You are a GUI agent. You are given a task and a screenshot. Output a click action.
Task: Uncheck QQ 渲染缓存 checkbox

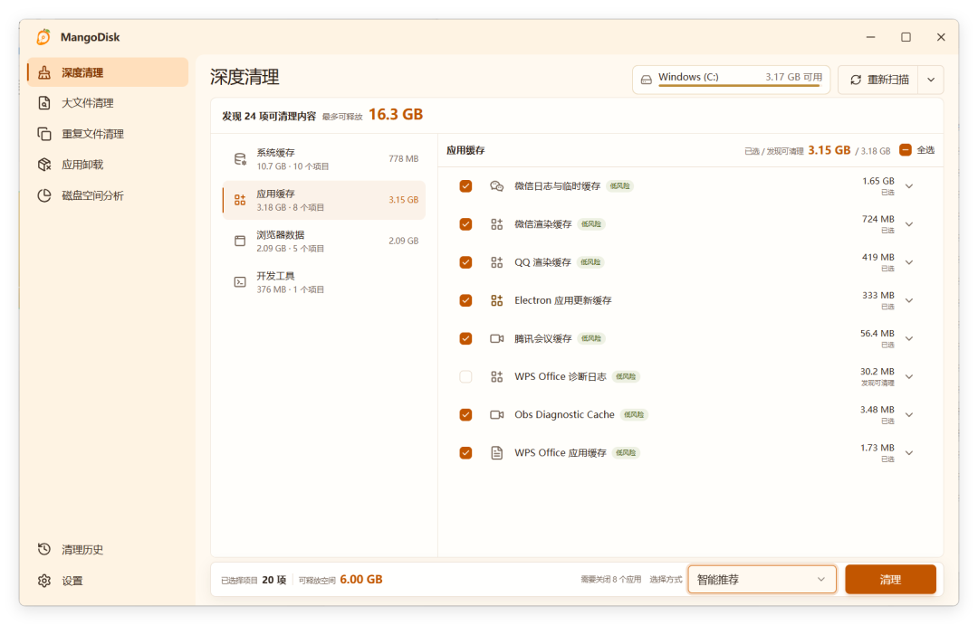pos(466,262)
